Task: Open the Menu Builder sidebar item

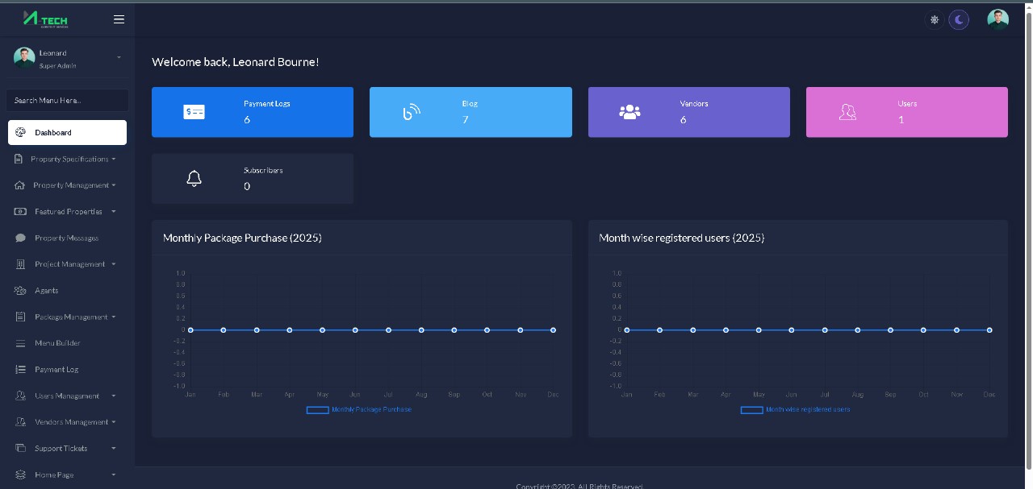Action: pyautogui.click(x=57, y=343)
